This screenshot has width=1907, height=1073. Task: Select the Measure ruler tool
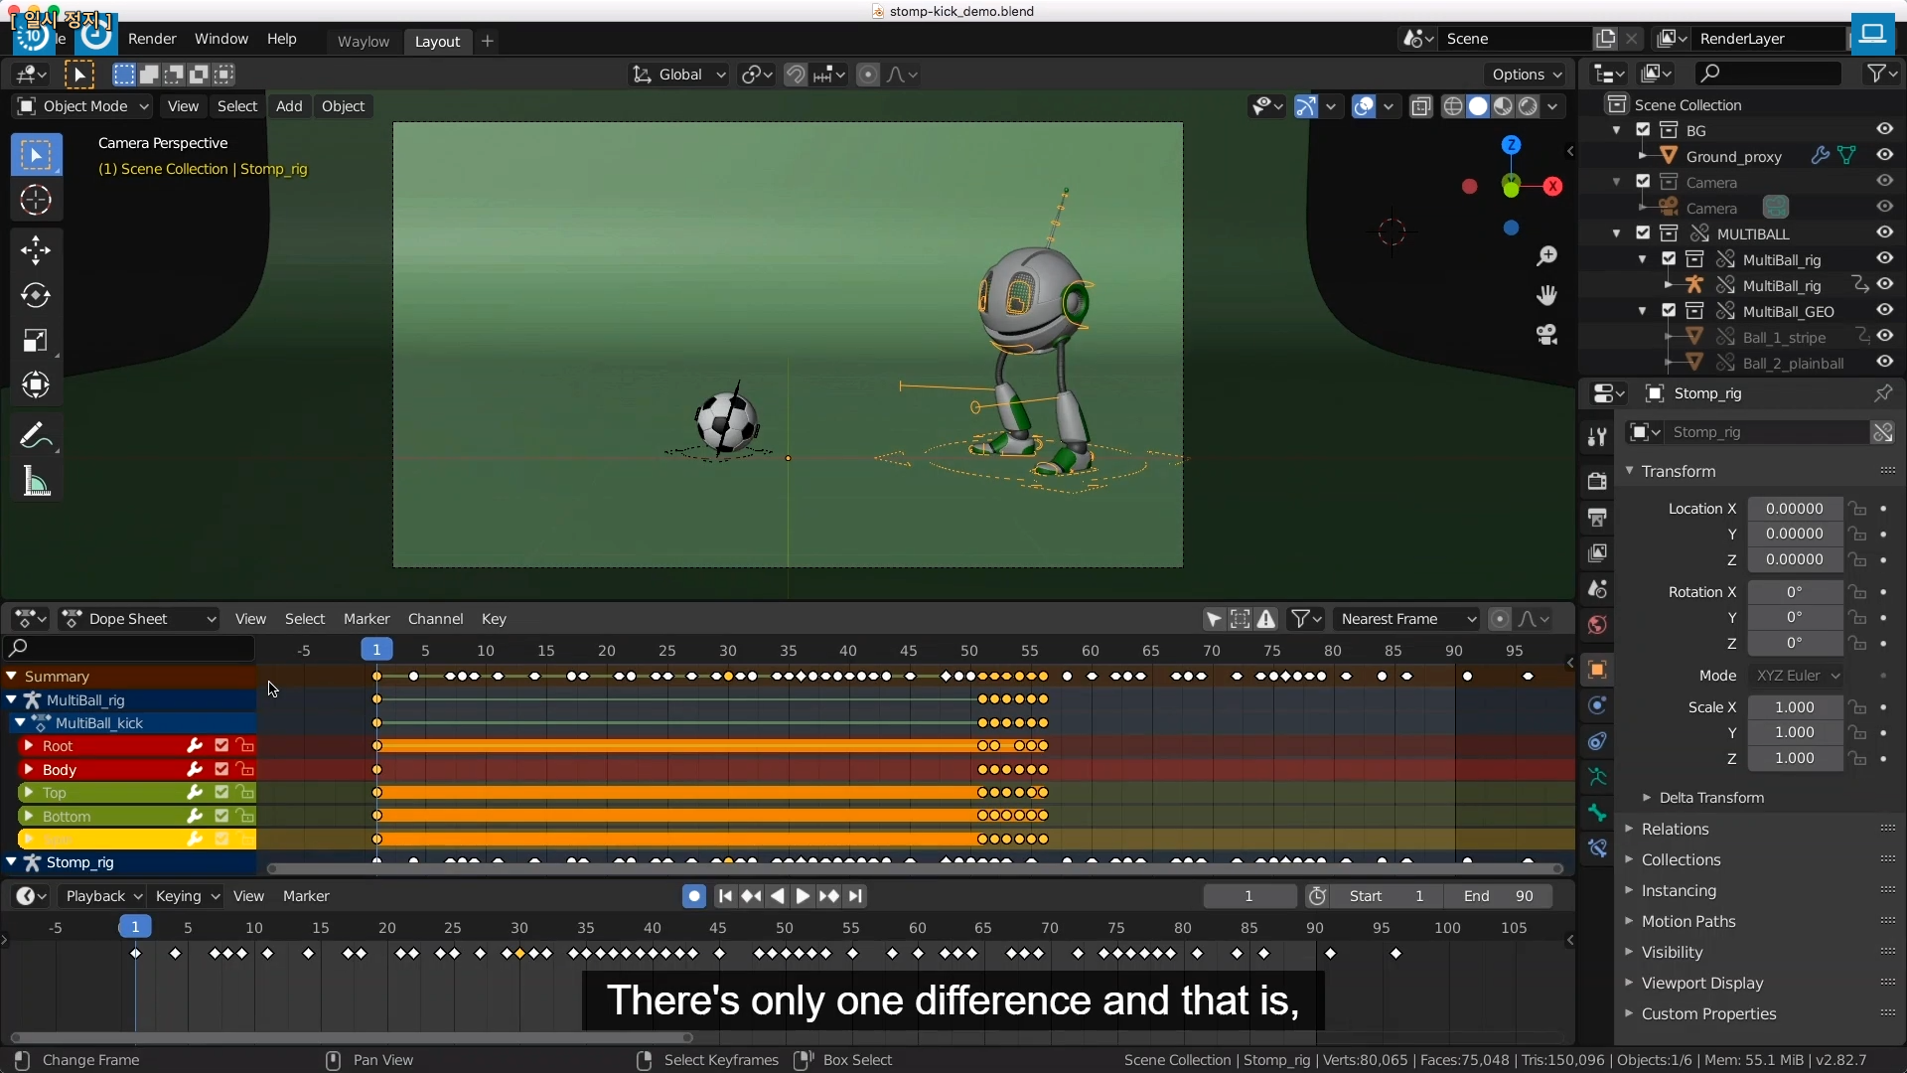[36, 482]
